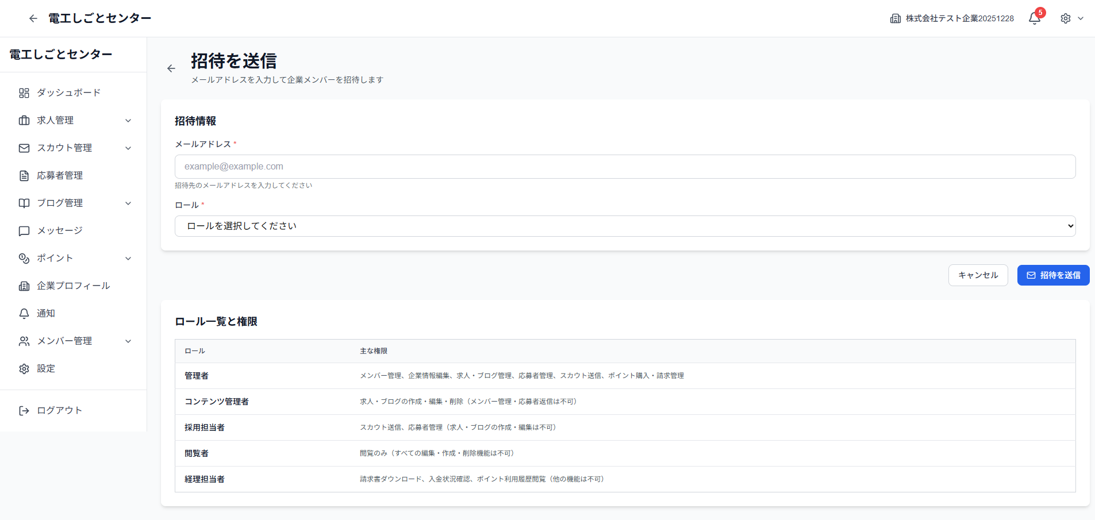Screen dimensions: 1095x520
Task: Open the 設定 item in sidebar
Action: click(x=47, y=368)
